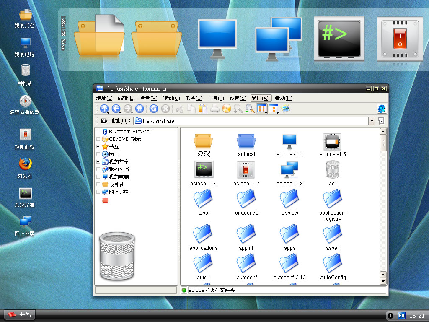Switch to tree view mode
429x322 pixels.
point(274,109)
